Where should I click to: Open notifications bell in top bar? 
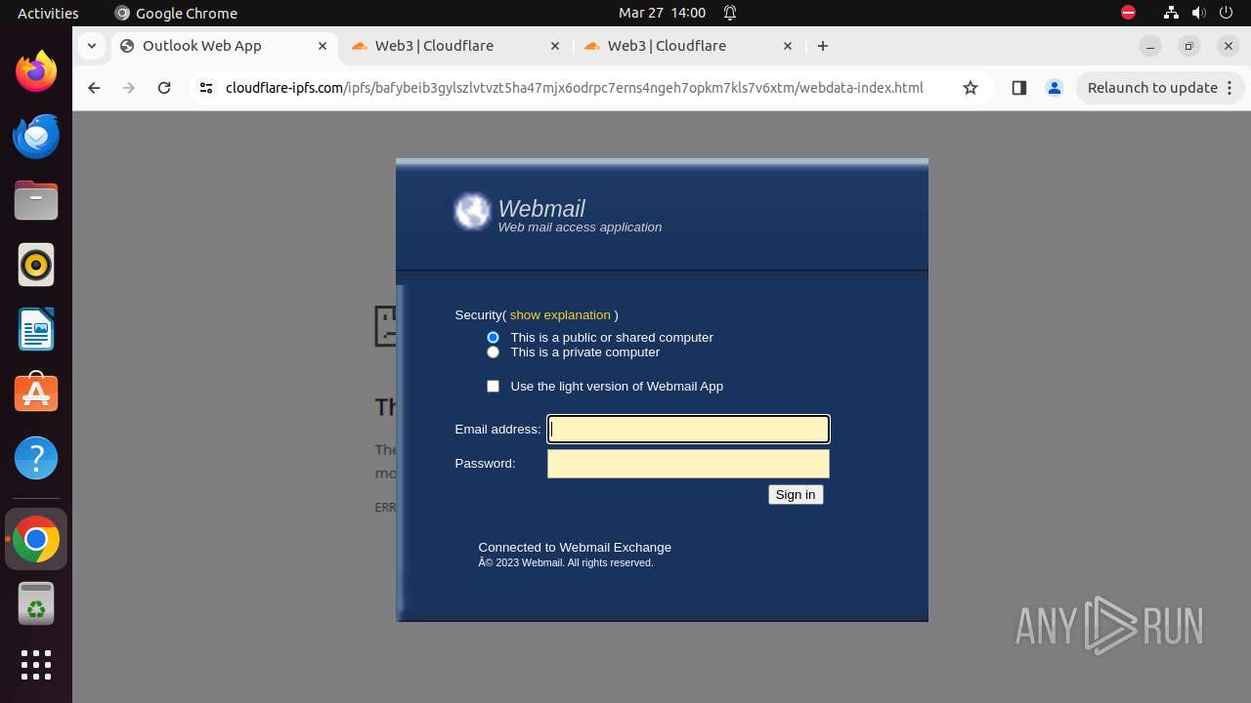730,13
